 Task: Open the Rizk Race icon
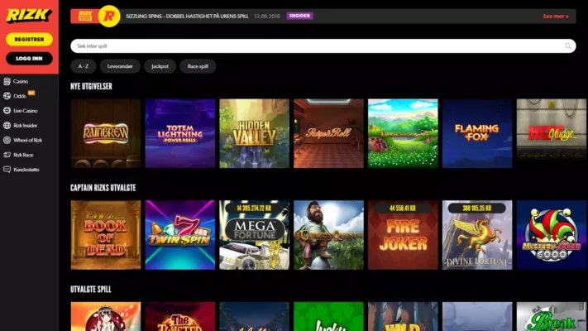[7, 155]
